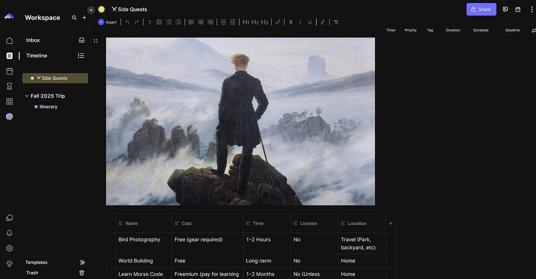Click the app logo at top left

click(x=9, y=16)
